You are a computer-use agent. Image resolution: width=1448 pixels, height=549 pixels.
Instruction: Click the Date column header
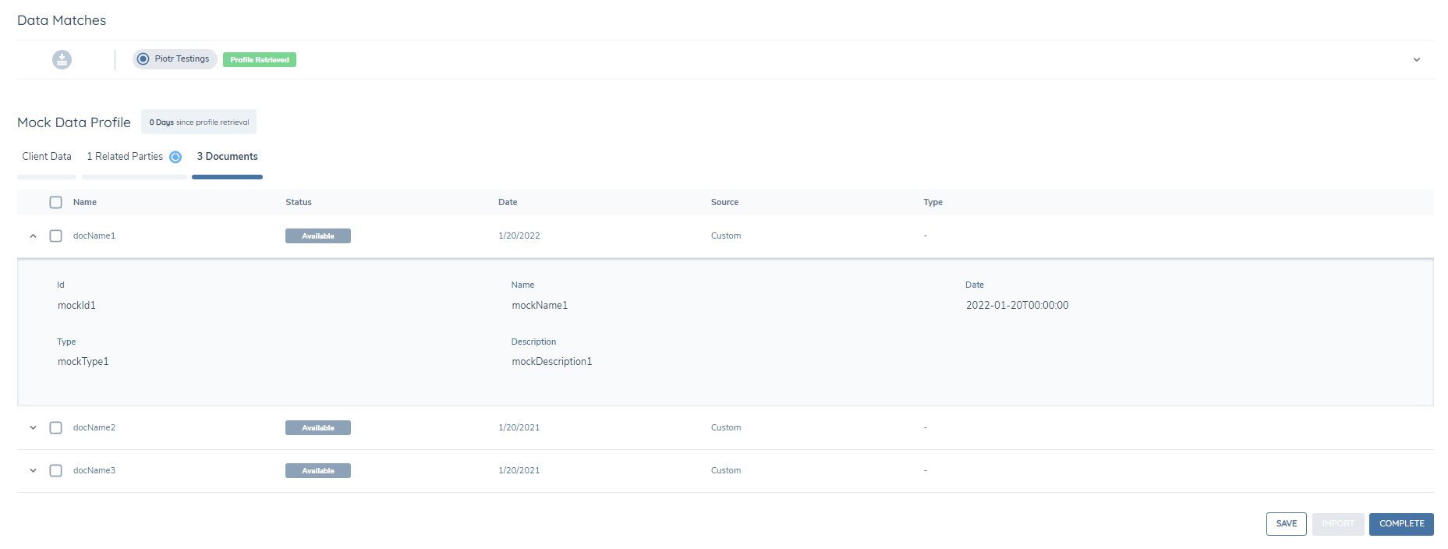[x=508, y=202]
